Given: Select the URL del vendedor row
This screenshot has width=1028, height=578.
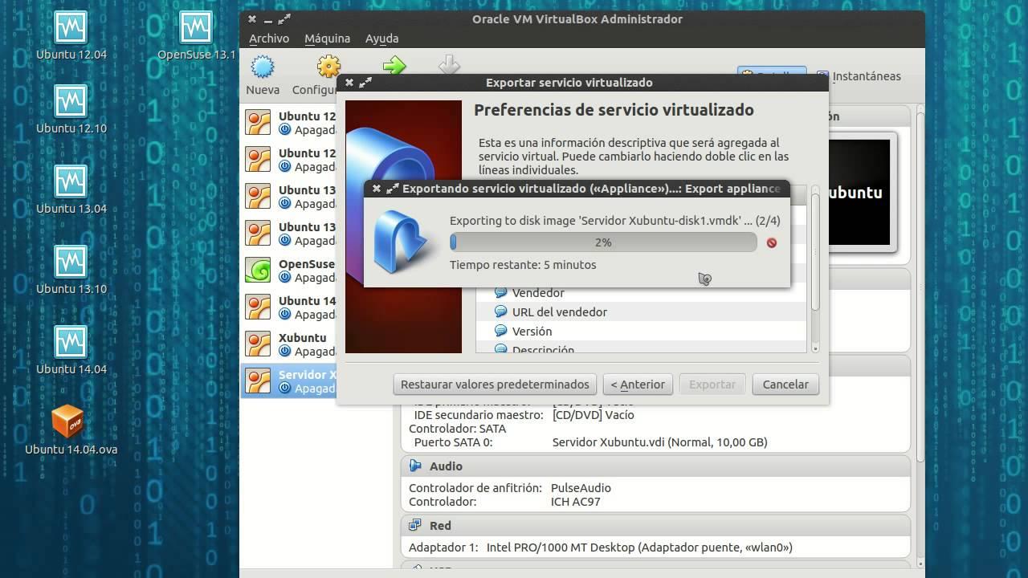Looking at the screenshot, I should (x=560, y=312).
